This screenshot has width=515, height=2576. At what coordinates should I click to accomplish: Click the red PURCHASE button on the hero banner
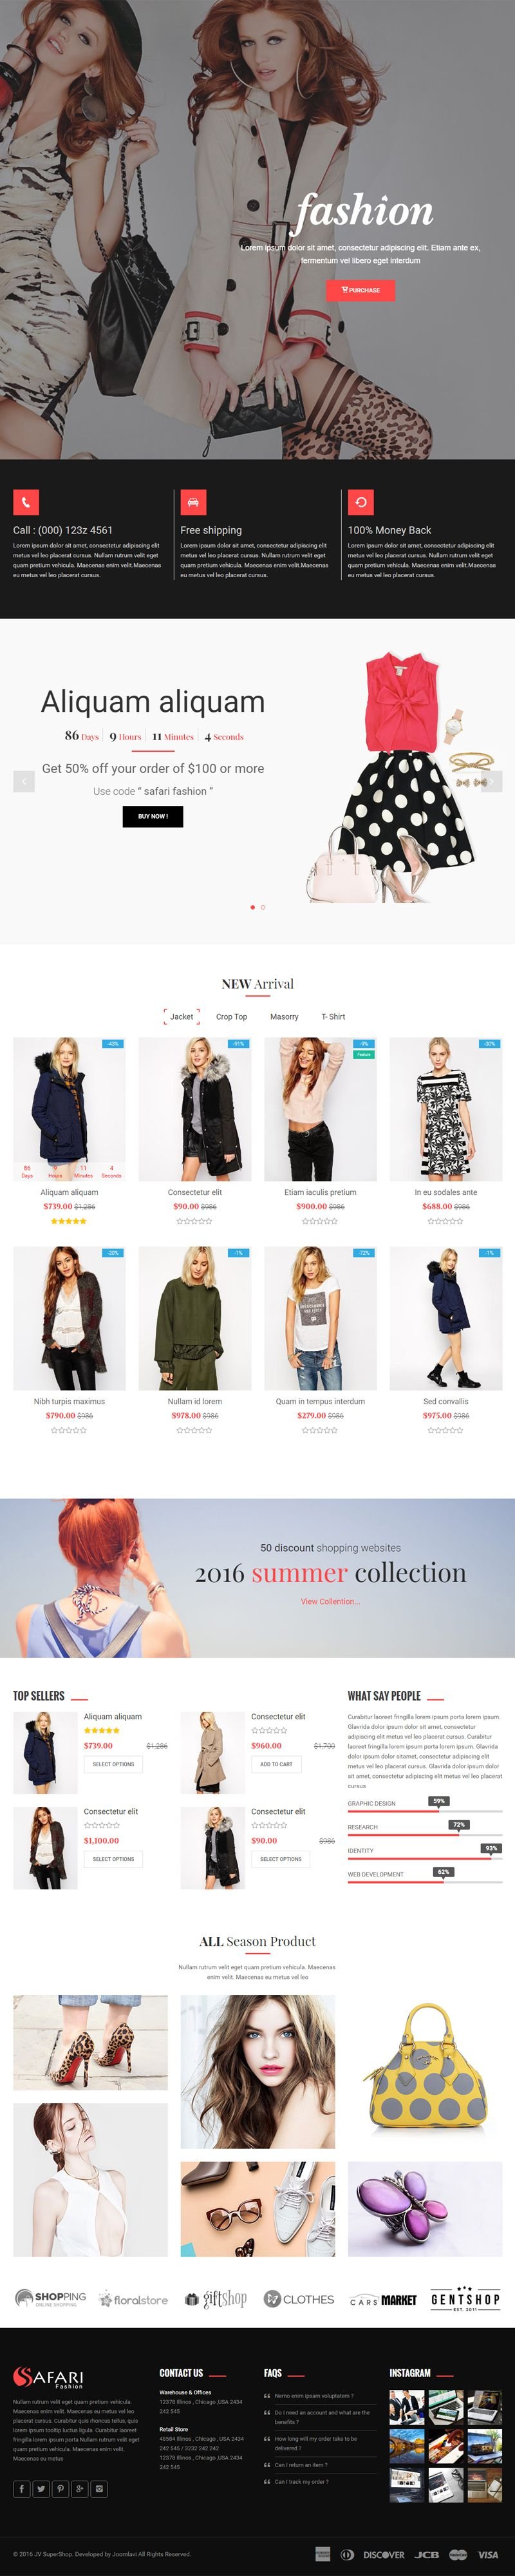(360, 290)
